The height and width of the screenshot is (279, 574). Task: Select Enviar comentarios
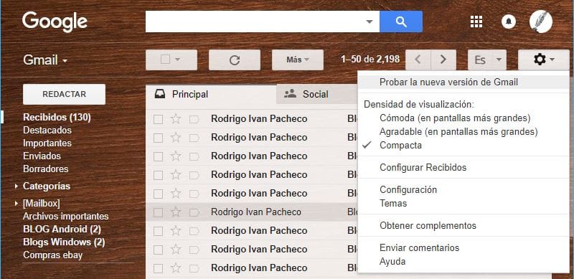click(419, 248)
